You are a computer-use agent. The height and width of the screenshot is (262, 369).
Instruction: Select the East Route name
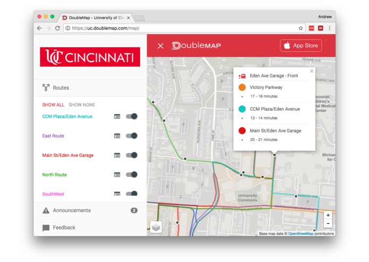(53, 136)
